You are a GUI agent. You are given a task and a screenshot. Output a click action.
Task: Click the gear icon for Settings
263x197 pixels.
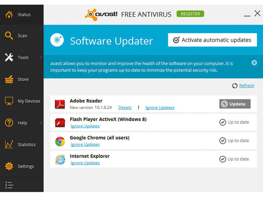tap(9, 166)
